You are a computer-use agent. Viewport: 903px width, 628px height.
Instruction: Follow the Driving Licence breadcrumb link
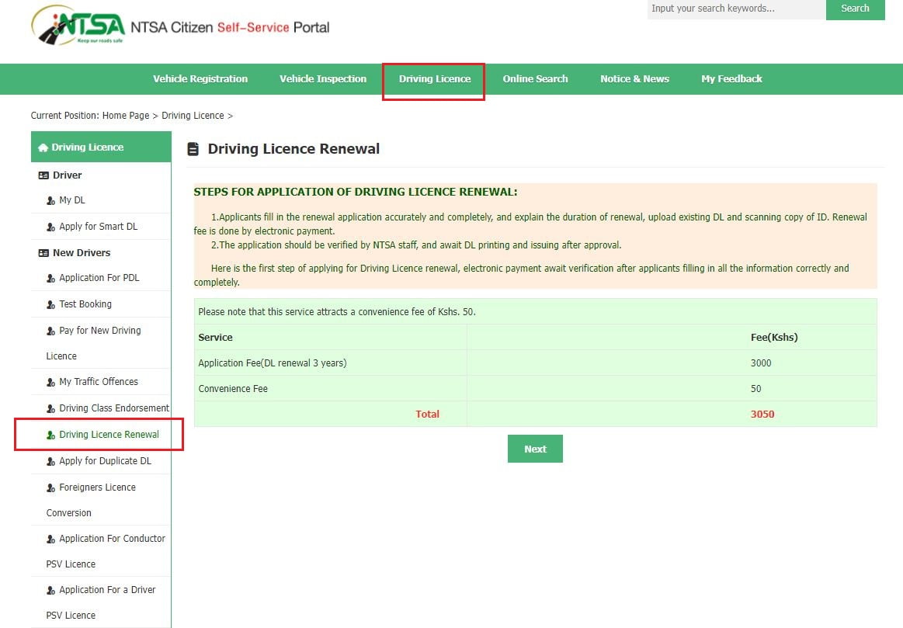[x=193, y=116]
